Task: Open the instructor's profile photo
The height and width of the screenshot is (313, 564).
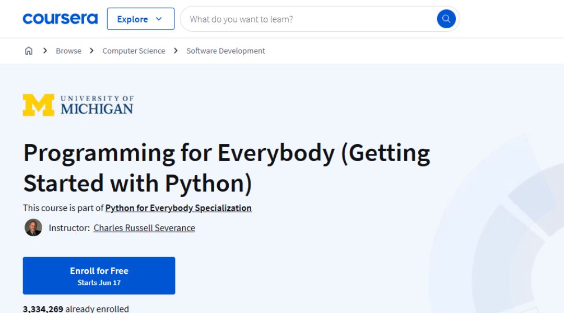Action: click(33, 228)
